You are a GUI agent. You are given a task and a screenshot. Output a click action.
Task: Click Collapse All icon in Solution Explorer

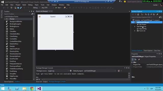click(x=151, y=14)
